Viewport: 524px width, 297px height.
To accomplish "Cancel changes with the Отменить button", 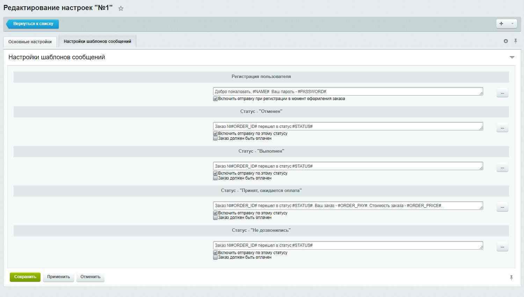I will click(x=90, y=277).
